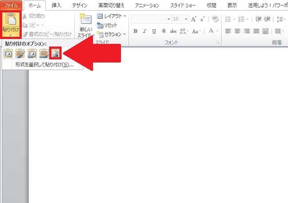Screen dimensions: 288x203
Task: Toggle italic formatting
Action: pos(145,31)
